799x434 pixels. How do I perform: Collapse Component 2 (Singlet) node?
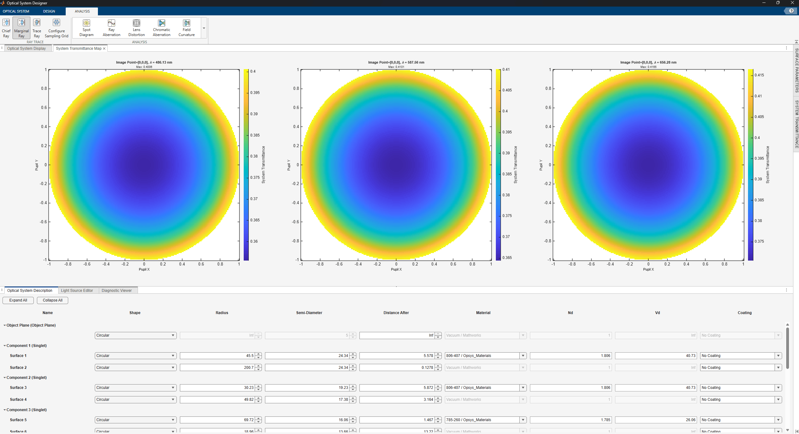pyautogui.click(x=5, y=378)
